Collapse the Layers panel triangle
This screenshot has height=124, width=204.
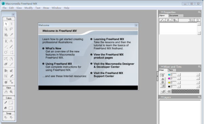pyautogui.click(x=162, y=97)
